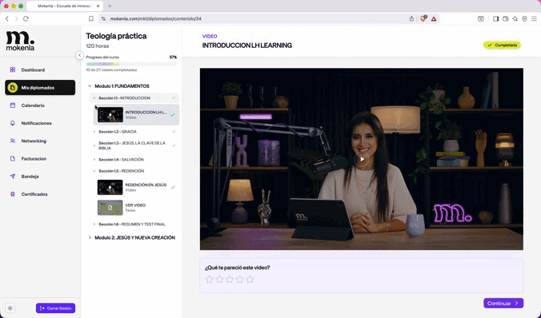The height and width of the screenshot is (318, 541).
Task: Toggle the light/dark theme sun button
Action: 10,308
